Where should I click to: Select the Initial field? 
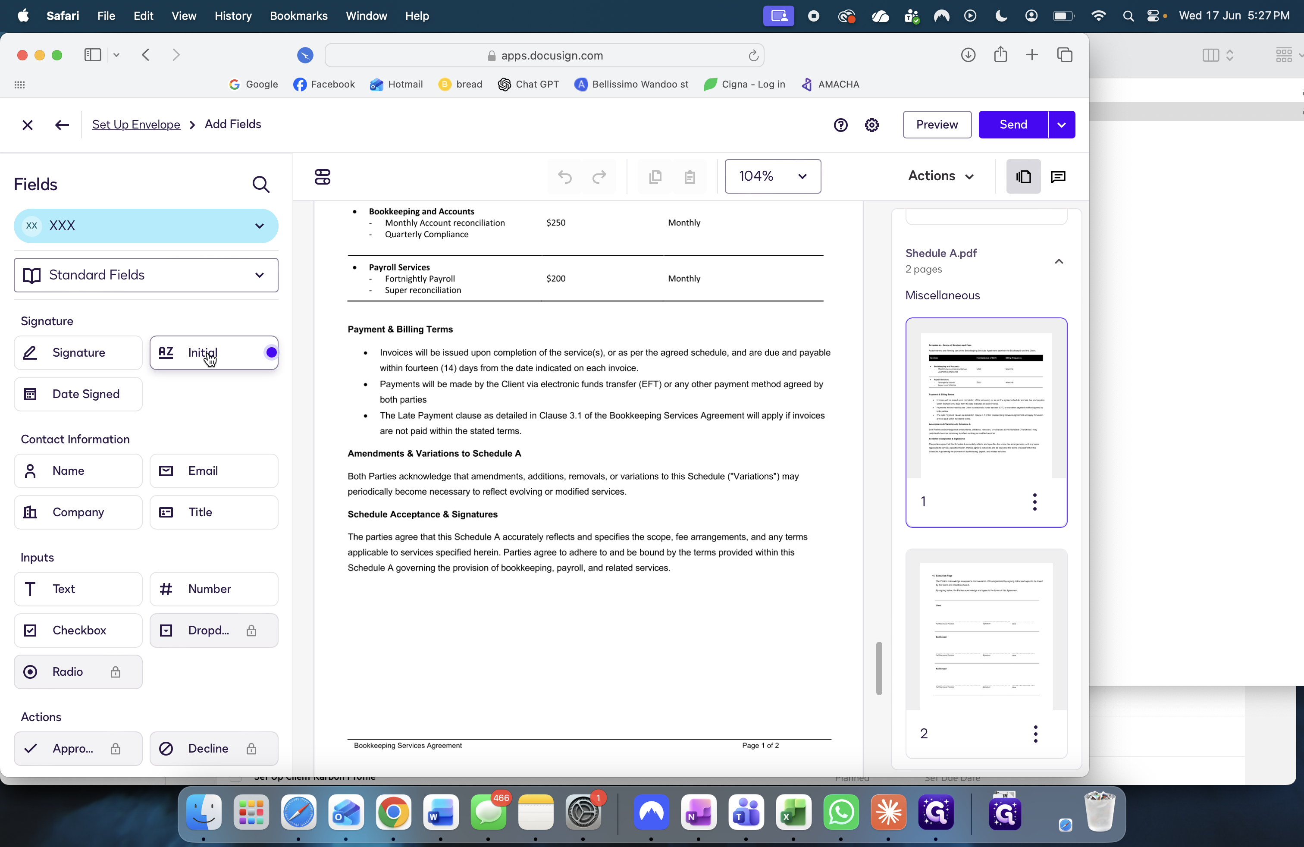[214, 353]
